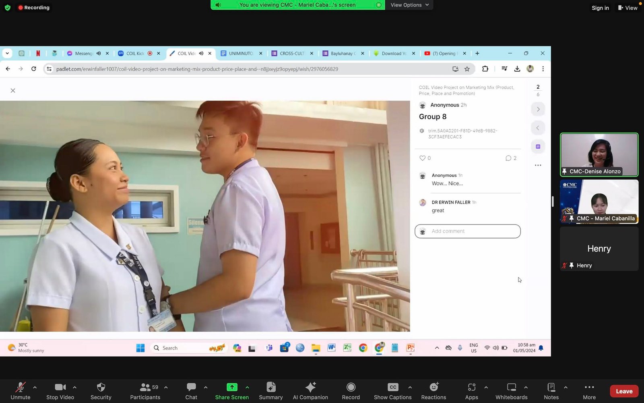Expand arrow next to Chat

coord(206,387)
